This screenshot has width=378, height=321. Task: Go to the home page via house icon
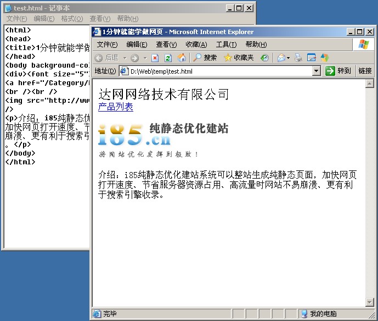tap(182, 58)
